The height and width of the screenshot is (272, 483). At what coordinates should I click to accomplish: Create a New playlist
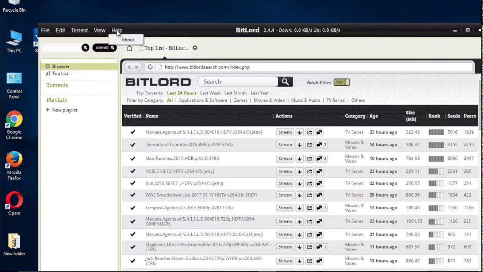[x=62, y=110]
